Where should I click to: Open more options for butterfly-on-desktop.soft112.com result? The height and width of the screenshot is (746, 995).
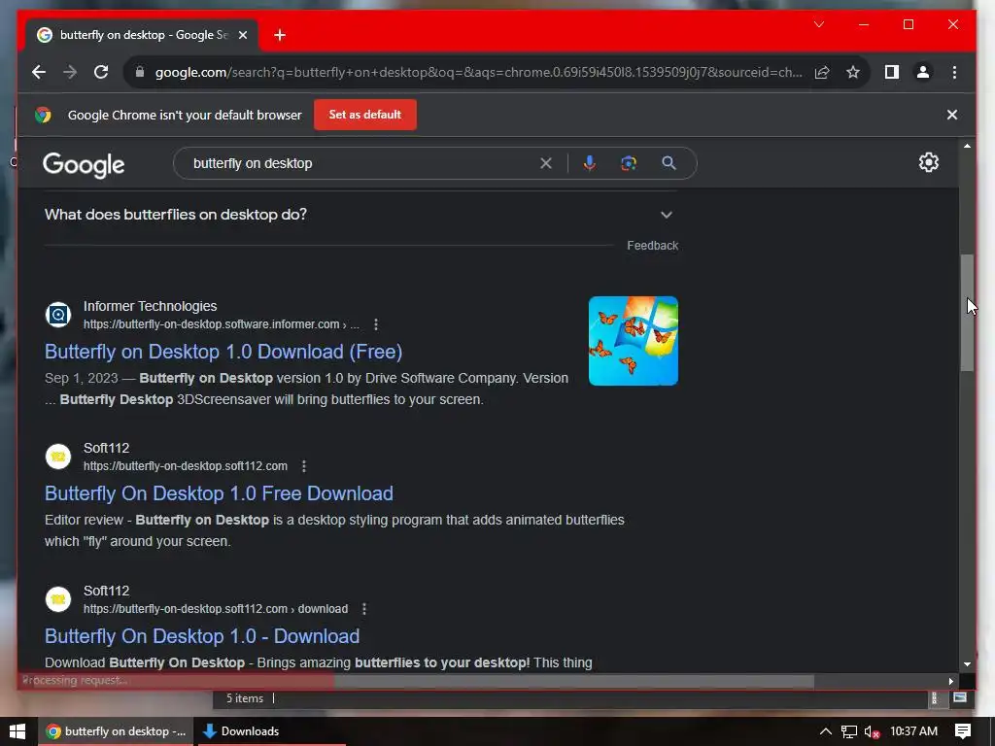(304, 466)
